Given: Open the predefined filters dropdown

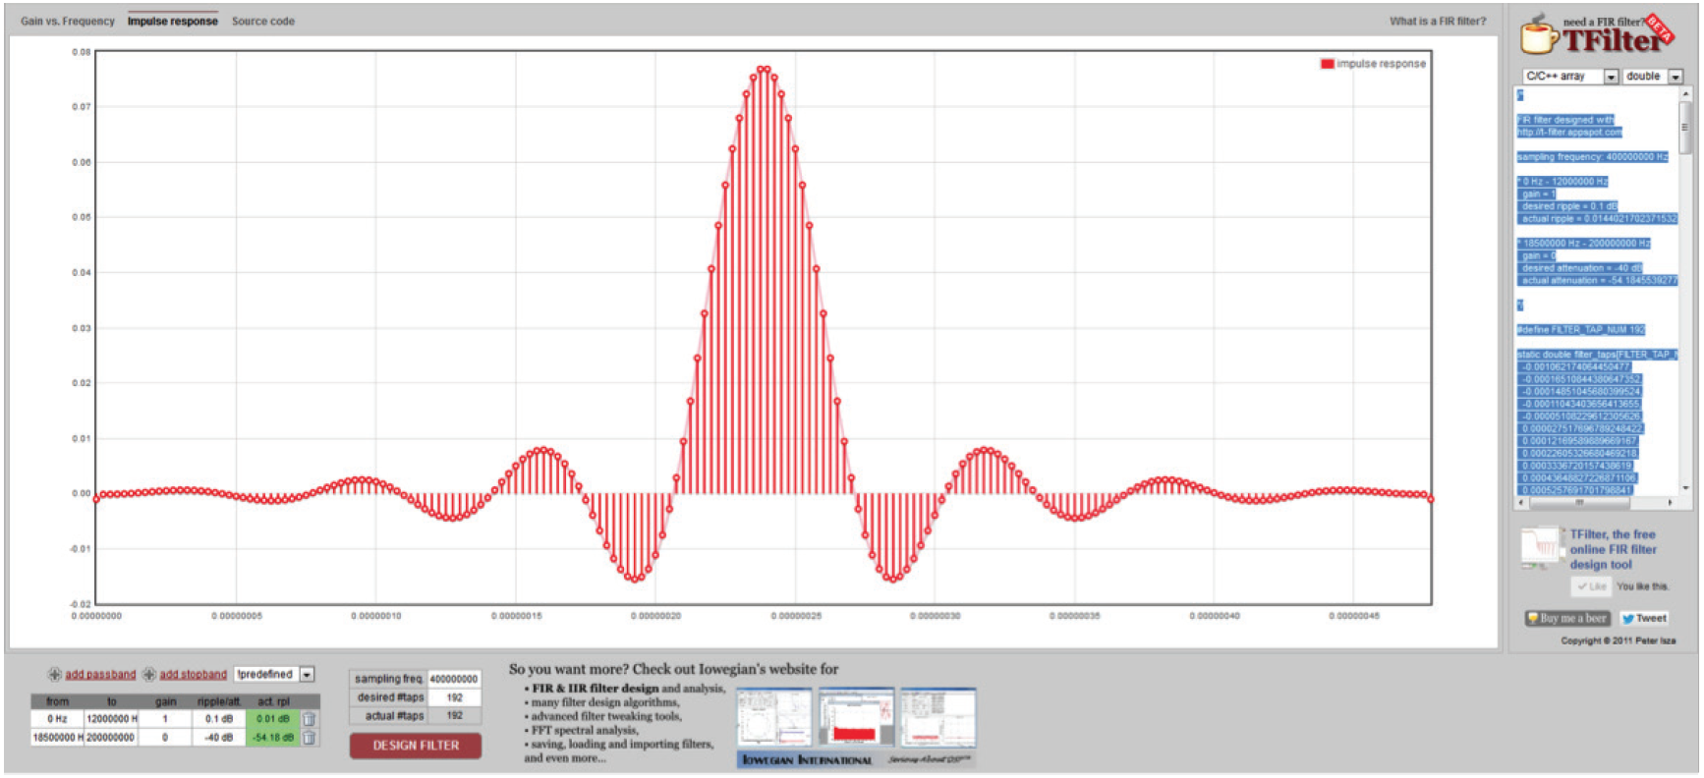Looking at the screenshot, I should [x=307, y=675].
